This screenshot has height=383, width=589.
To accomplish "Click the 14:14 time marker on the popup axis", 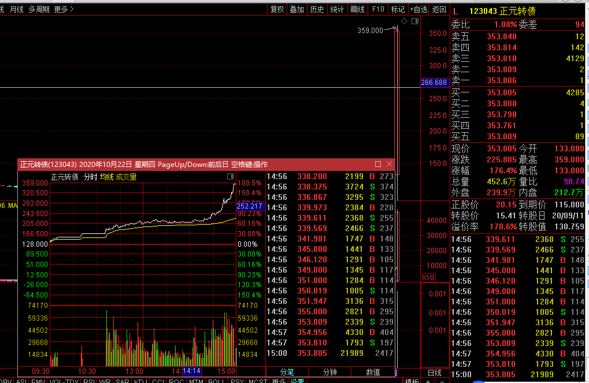I will 191,371.
